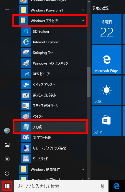Viewport: 125px width, 192px height.
Task: Open 数式入力パネル icon
Action: 26,95
